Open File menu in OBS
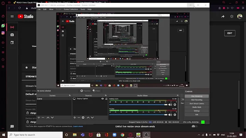Image resolution: width=246 pixels, height=138 pixels. point(39,10)
